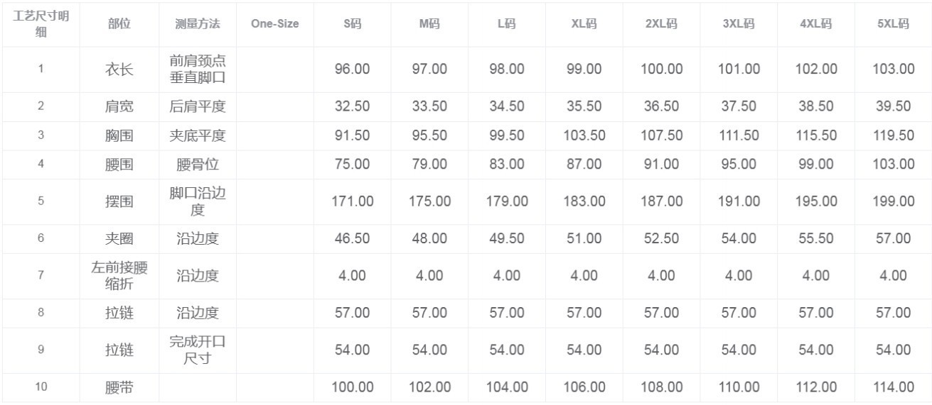This screenshot has width=932, height=405.
Task: Select the "部位" column header
Action: [x=119, y=23]
